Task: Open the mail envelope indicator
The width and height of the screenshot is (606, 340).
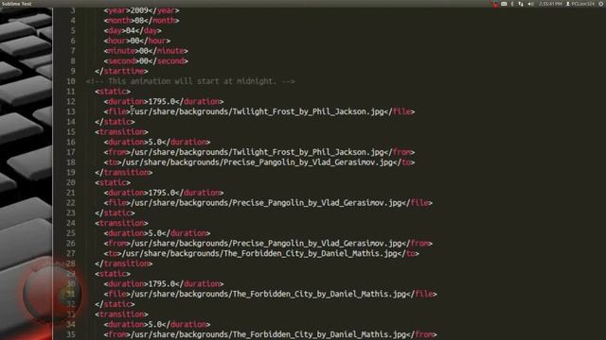Action: (x=504, y=4)
